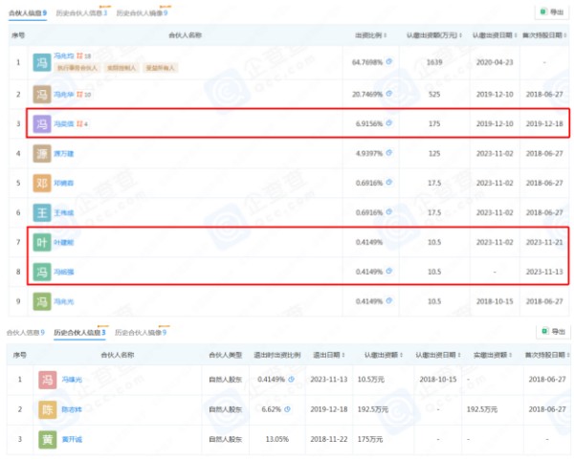574x460 pixels.
Task: Click the 导出 export button of the historical partners table
Action: (x=553, y=332)
